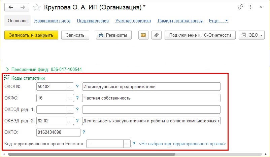270x157 pixels.
Task: Click the ОКПО input field
Action: pyautogui.click(x=58, y=132)
